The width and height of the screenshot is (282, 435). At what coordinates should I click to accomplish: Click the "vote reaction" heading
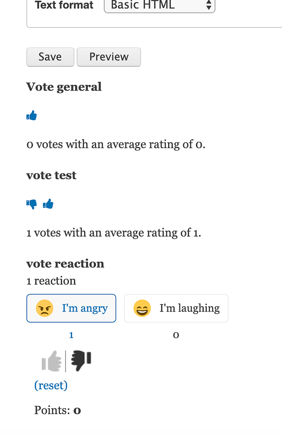[65, 264]
